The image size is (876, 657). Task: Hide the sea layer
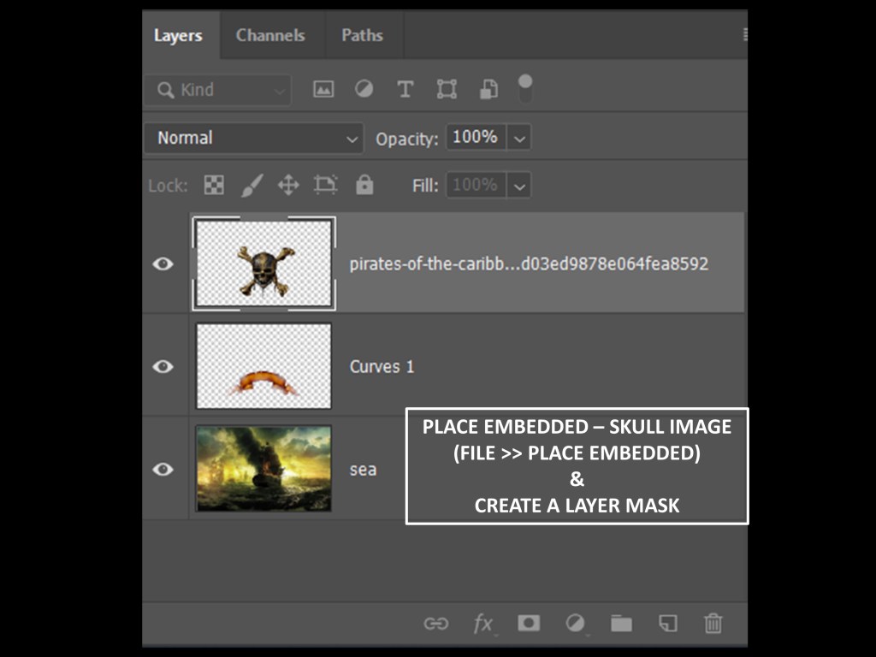[163, 469]
